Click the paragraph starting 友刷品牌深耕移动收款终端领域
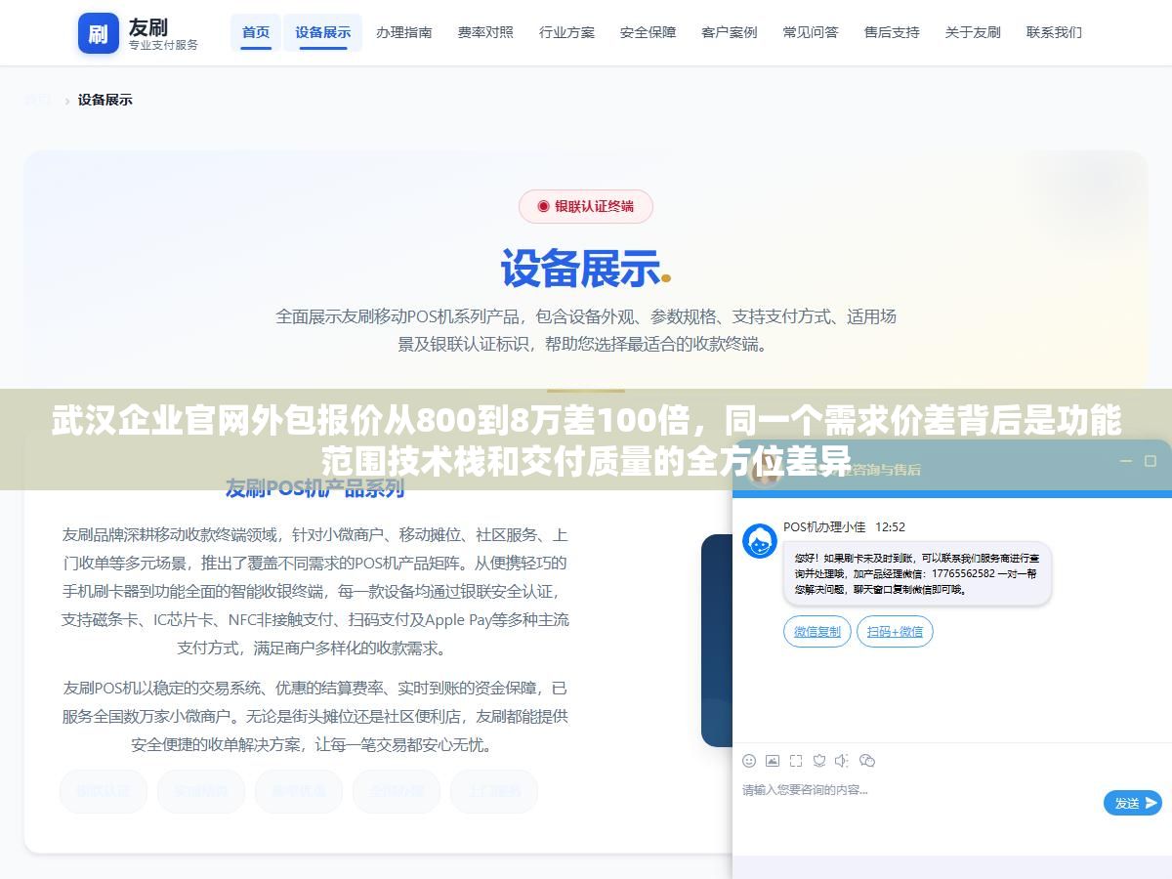This screenshot has height=879, width=1172. coord(314,591)
